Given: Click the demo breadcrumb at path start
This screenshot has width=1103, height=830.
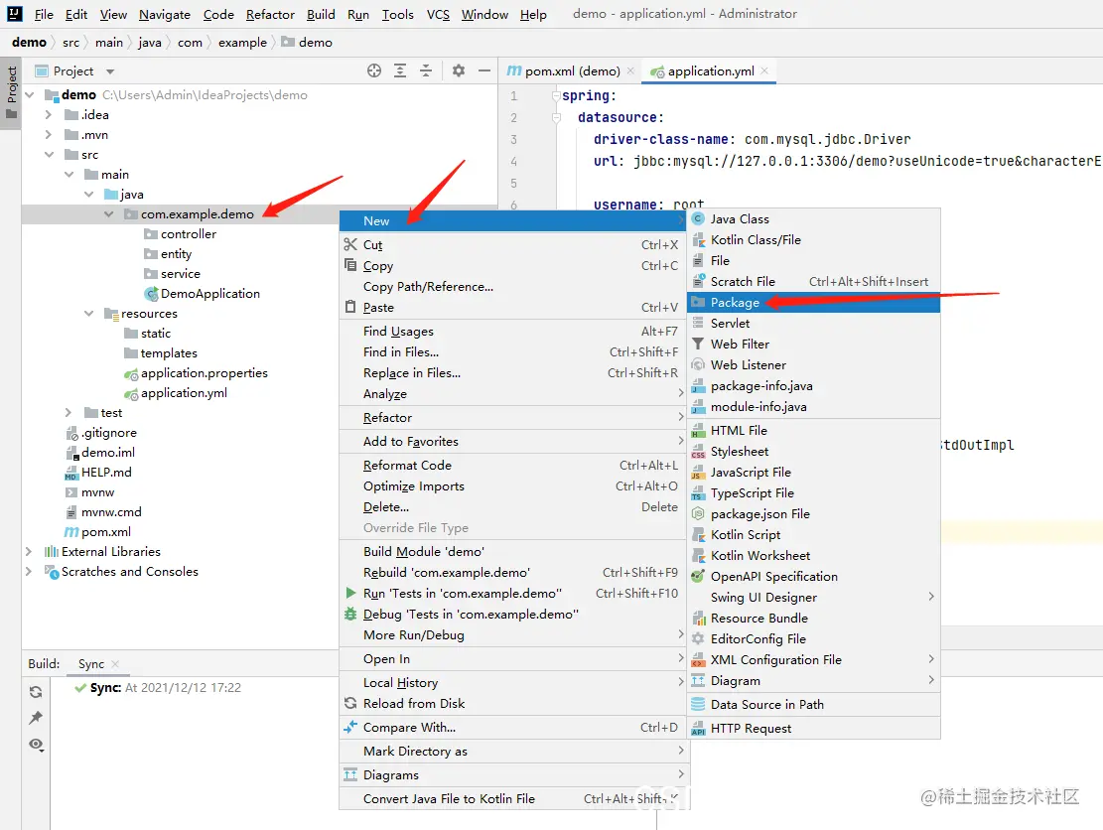Looking at the screenshot, I should pos(29,43).
